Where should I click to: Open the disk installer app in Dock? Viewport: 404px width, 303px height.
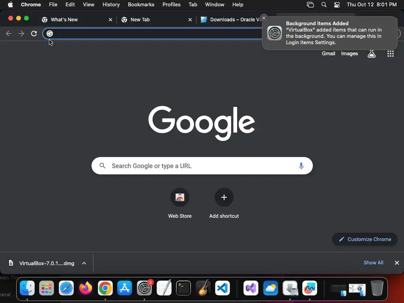[x=290, y=288]
